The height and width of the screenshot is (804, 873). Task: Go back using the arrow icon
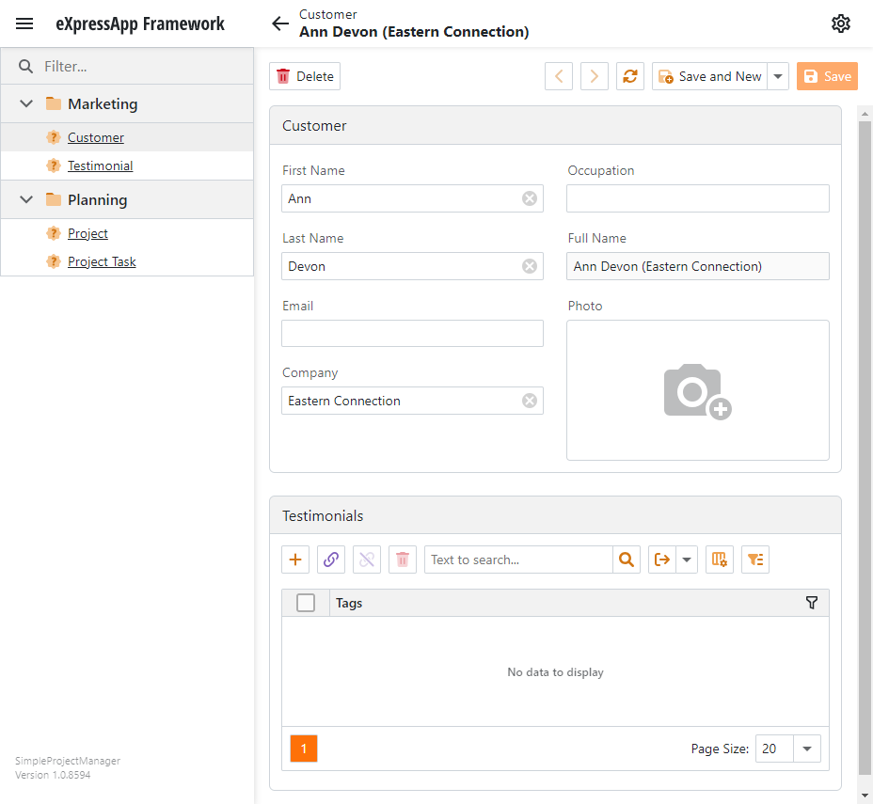point(280,24)
